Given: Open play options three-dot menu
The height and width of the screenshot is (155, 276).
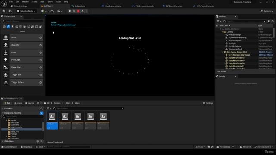Looking at the screenshot, I should (x=86, y=11).
